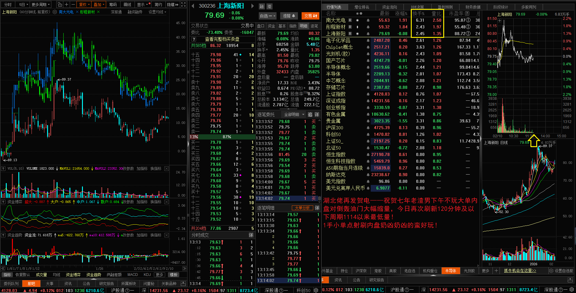Click export icon at bottom tab bar
Viewport: 576px width, 293px height.
click(183, 284)
